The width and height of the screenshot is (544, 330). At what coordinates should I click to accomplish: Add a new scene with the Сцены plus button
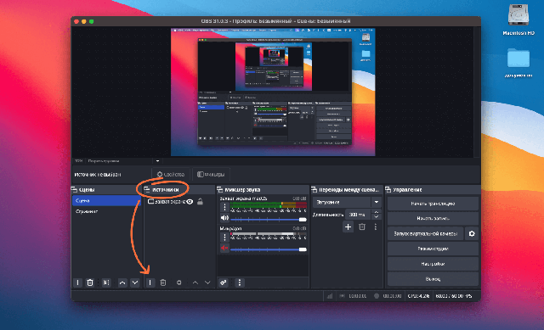pos(77,282)
